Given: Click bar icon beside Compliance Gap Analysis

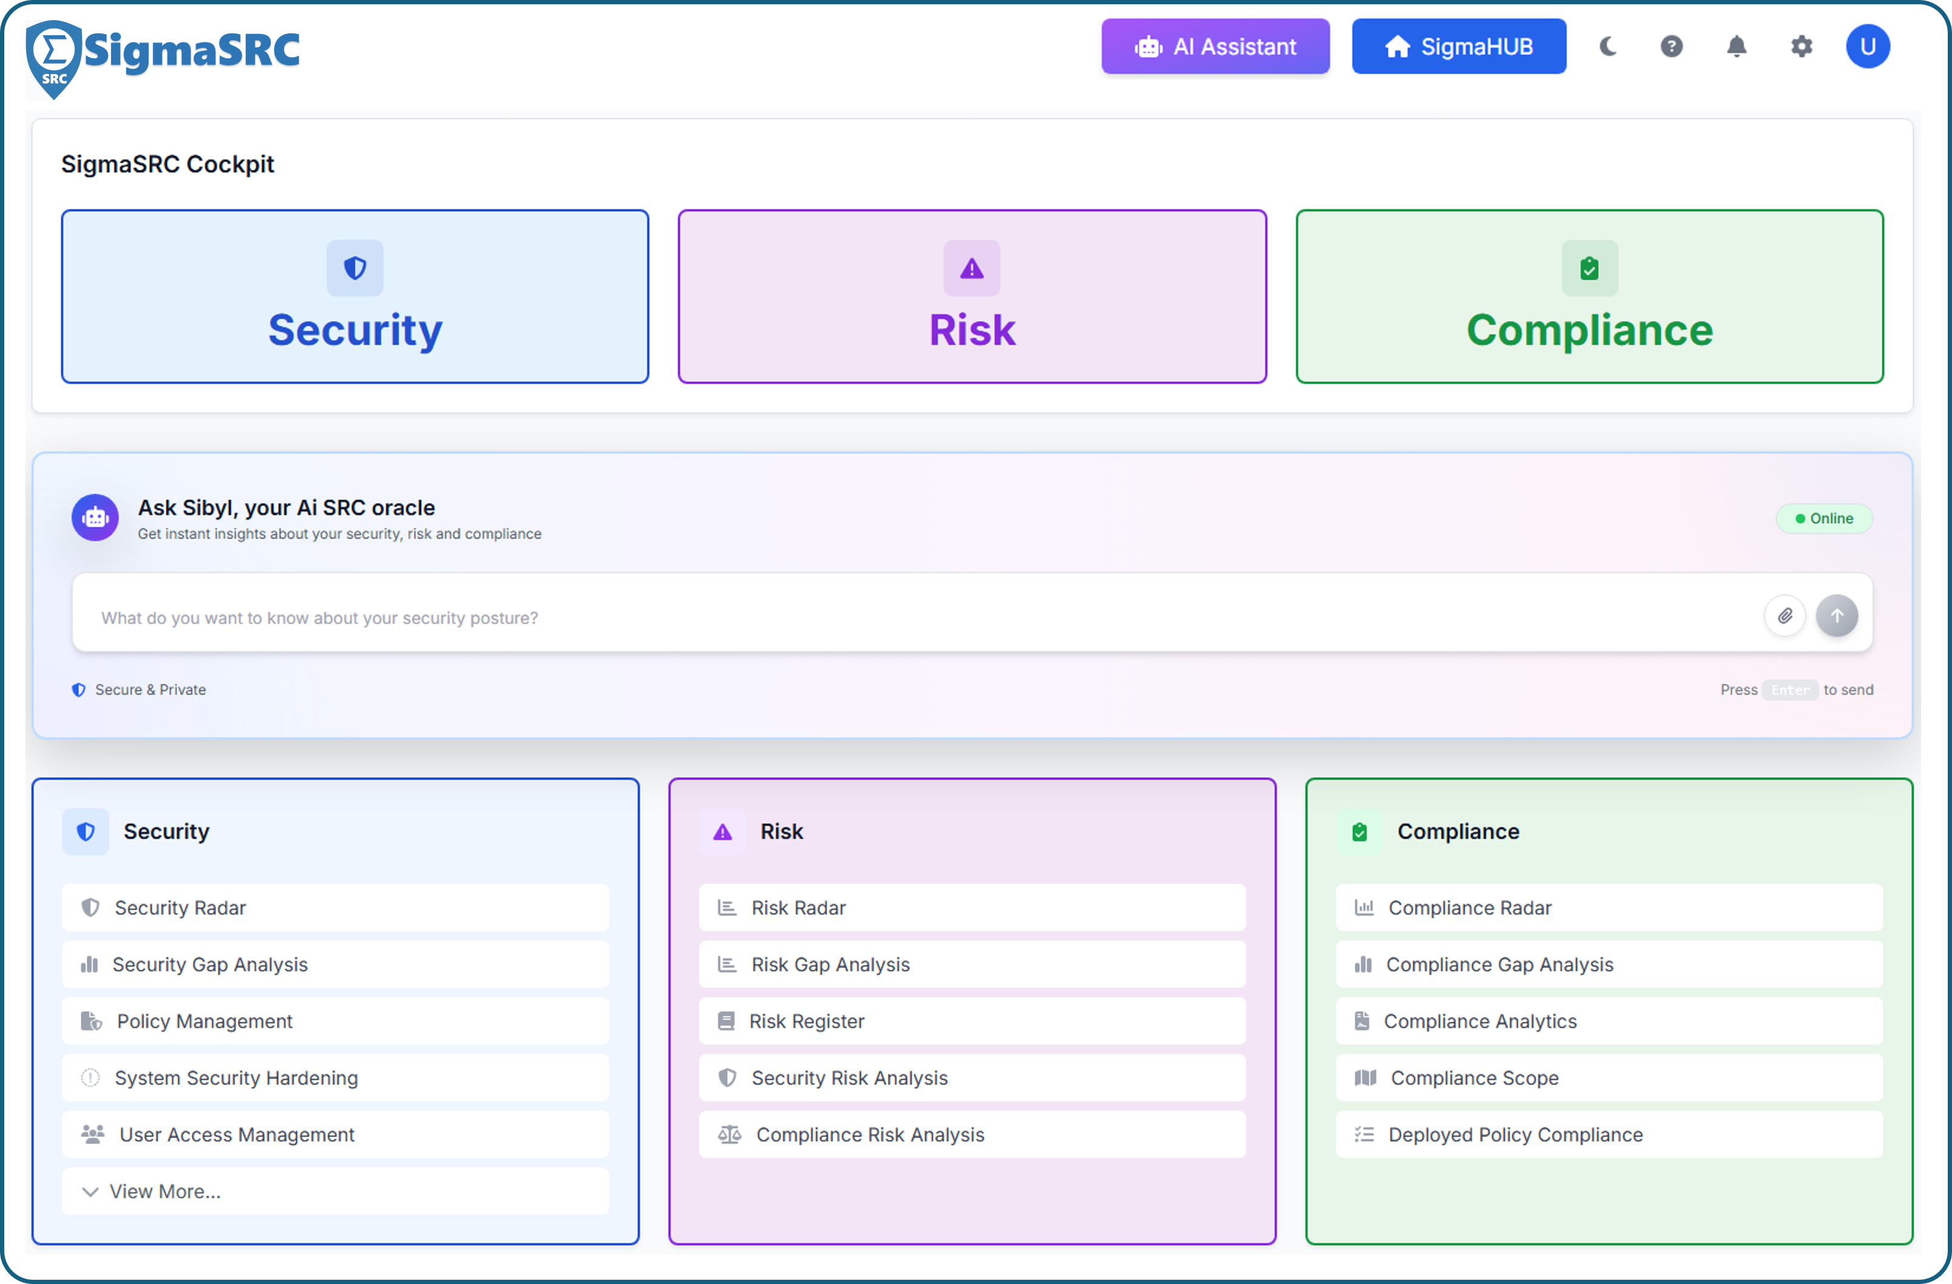Looking at the screenshot, I should [1363, 964].
